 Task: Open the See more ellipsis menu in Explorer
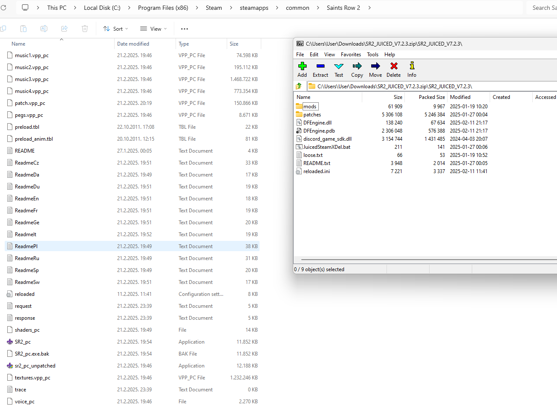click(185, 29)
